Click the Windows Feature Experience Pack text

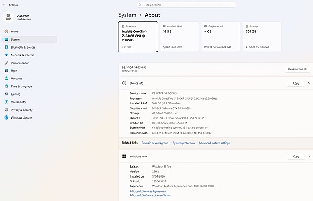[183, 186]
